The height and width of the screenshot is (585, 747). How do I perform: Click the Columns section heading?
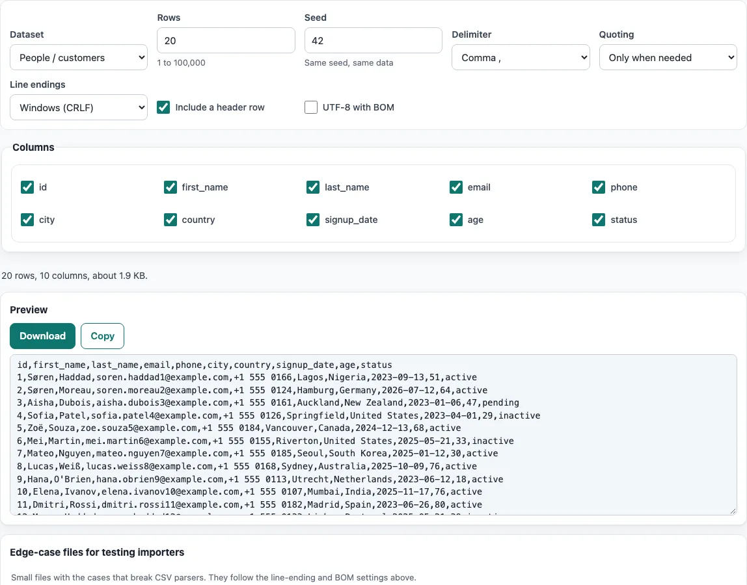click(x=33, y=148)
